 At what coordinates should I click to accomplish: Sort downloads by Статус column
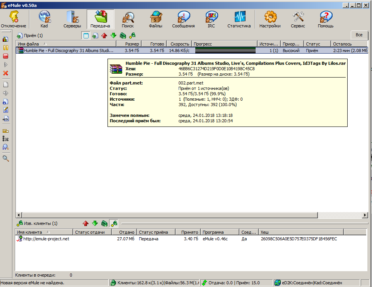pos(317,44)
